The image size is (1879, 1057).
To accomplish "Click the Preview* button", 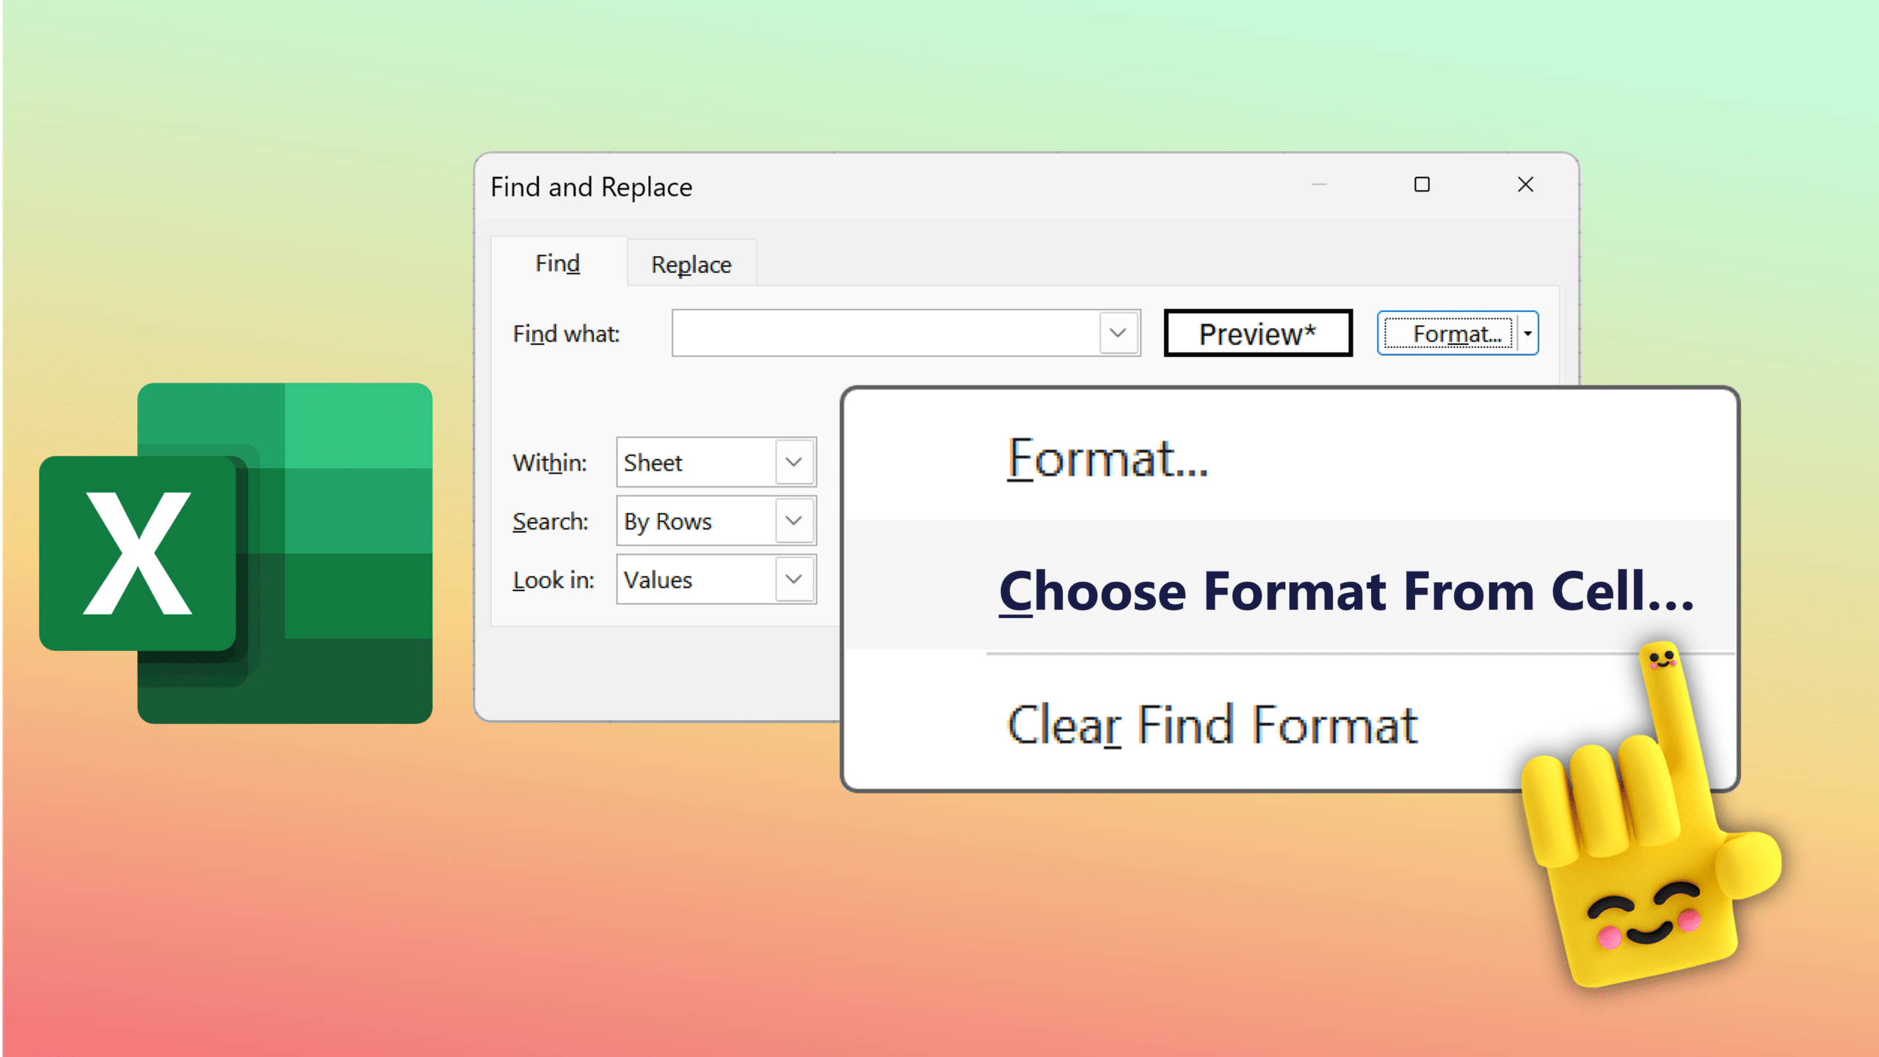I will pos(1257,333).
